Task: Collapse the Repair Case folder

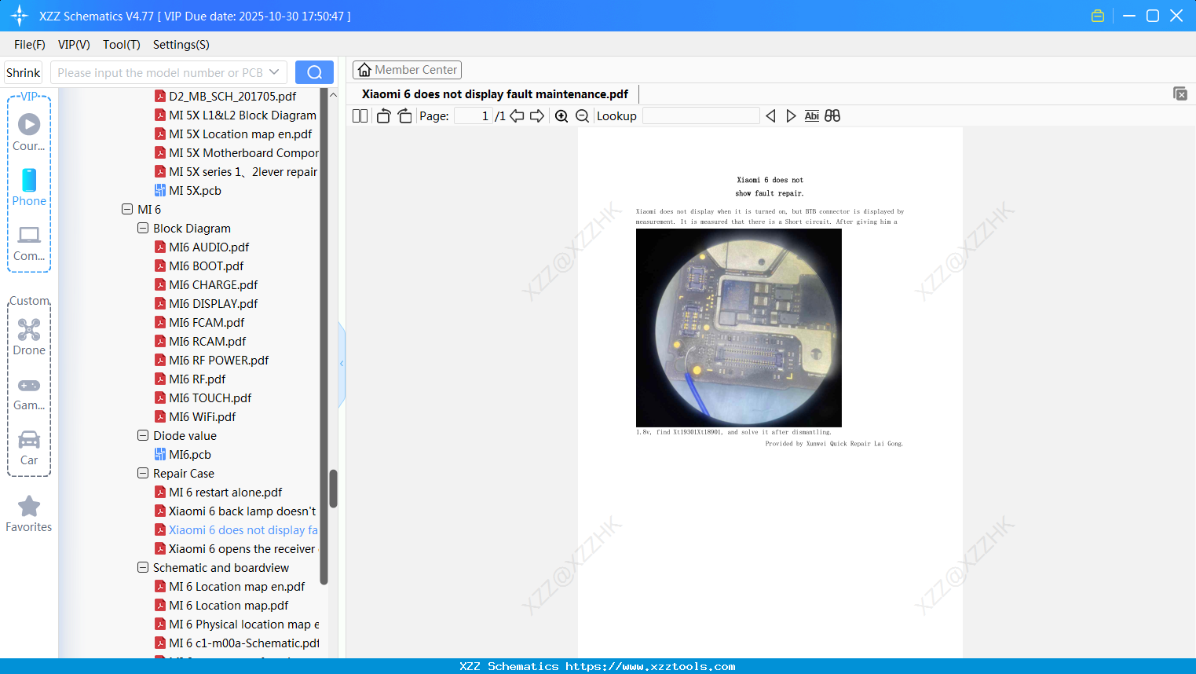Action: [143, 474]
